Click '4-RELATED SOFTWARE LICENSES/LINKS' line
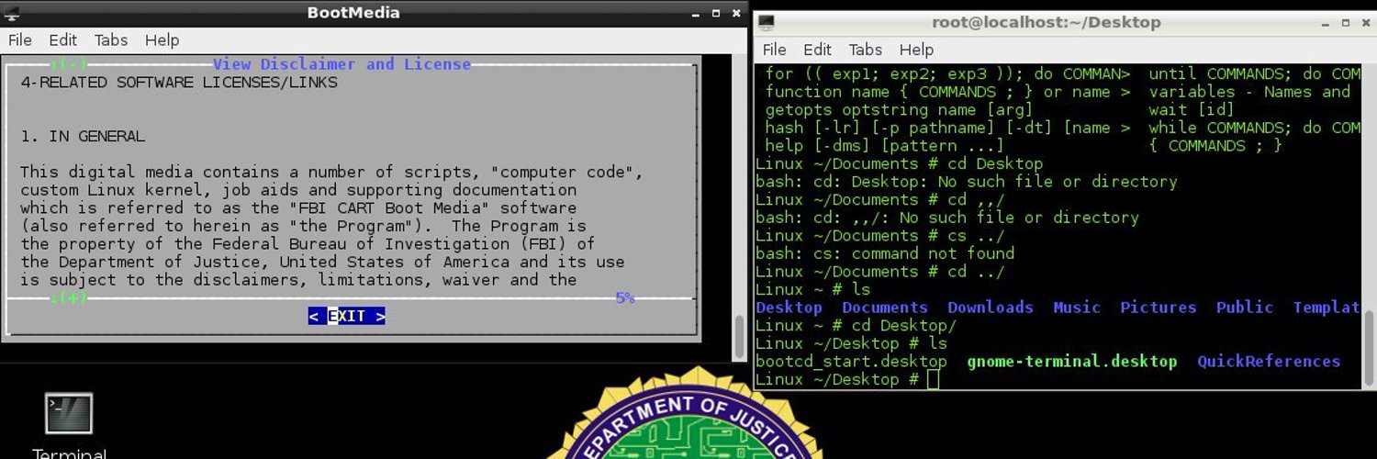Screen dimensions: 1377x459 coord(179,83)
